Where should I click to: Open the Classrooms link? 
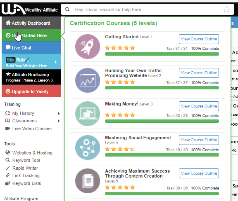coord(24,121)
